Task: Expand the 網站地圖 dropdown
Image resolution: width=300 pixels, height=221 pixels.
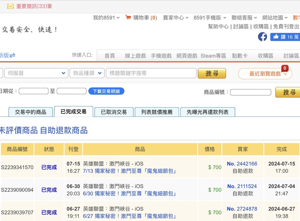Action: [275, 18]
